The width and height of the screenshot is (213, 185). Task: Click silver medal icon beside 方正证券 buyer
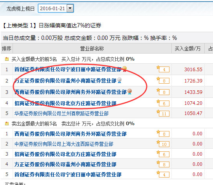[x=119, y=80]
